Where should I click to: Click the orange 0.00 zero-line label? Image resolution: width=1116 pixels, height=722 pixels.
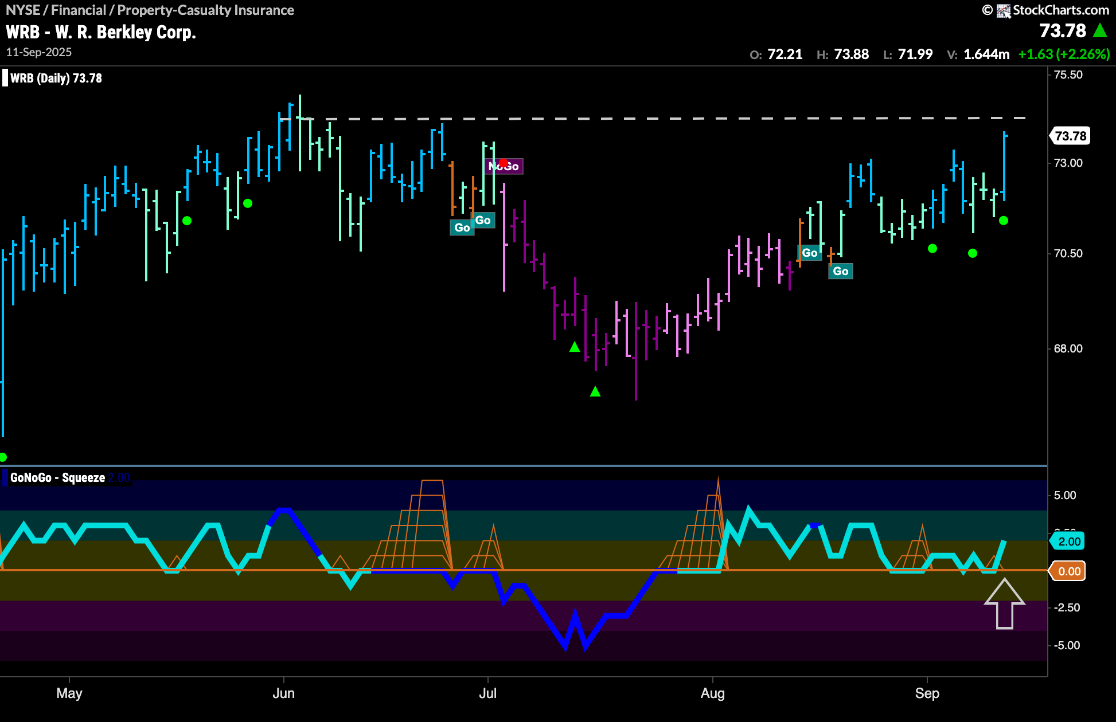pyautogui.click(x=1069, y=571)
